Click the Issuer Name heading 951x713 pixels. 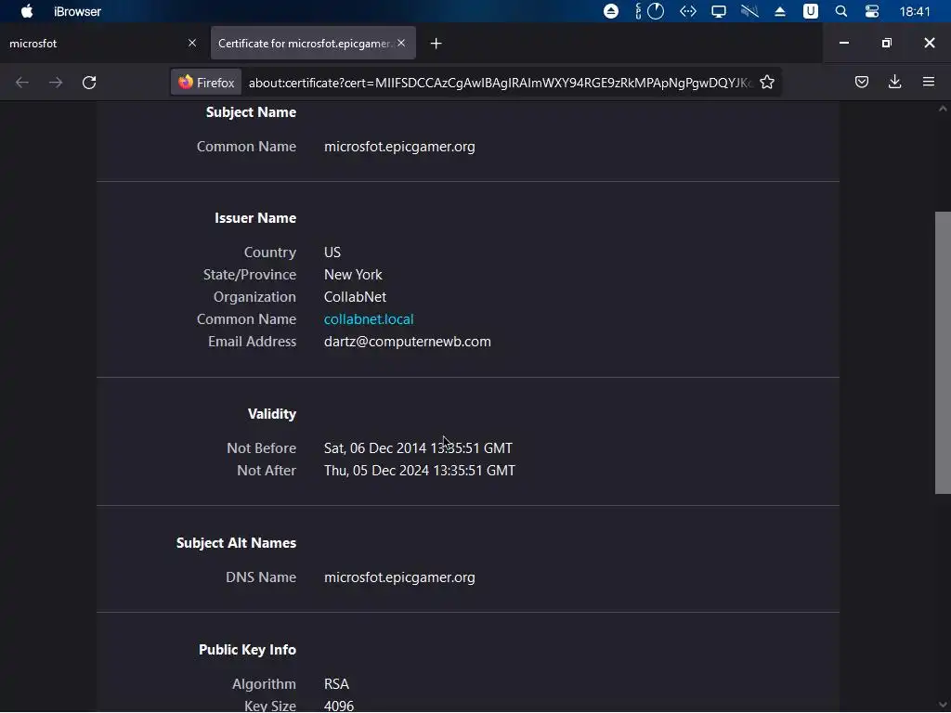255,218
